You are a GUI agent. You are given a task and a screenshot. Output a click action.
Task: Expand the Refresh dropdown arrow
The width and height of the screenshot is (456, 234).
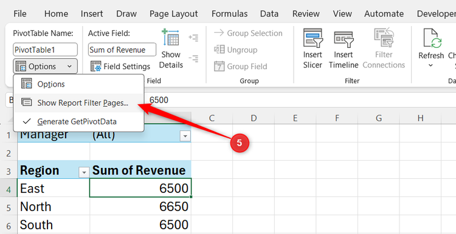click(x=431, y=66)
